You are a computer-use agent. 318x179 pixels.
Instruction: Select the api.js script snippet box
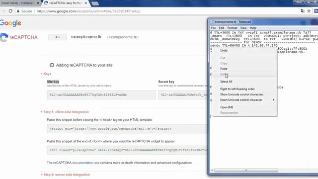[x=127, y=129]
